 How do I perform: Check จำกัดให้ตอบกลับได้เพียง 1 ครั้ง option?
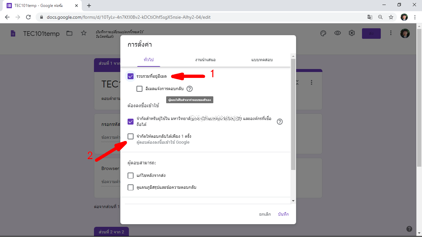tap(131, 136)
